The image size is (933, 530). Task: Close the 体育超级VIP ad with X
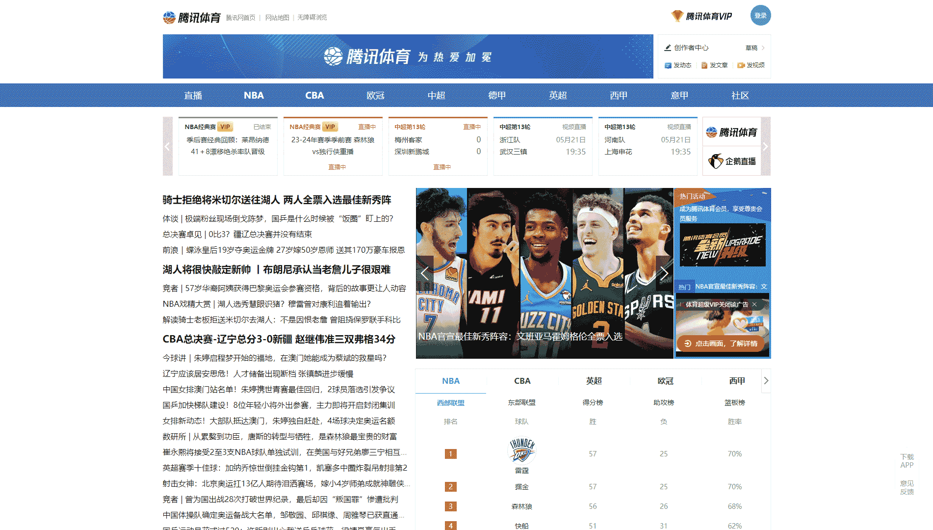coord(754,304)
